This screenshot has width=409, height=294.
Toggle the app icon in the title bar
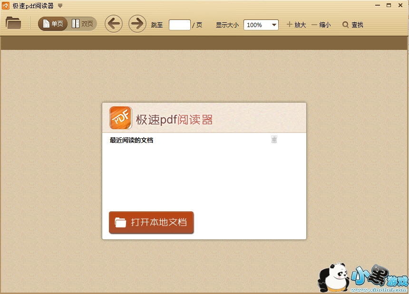[5, 5]
